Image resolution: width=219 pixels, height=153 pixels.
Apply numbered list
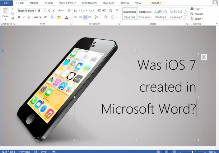pos(83,10)
